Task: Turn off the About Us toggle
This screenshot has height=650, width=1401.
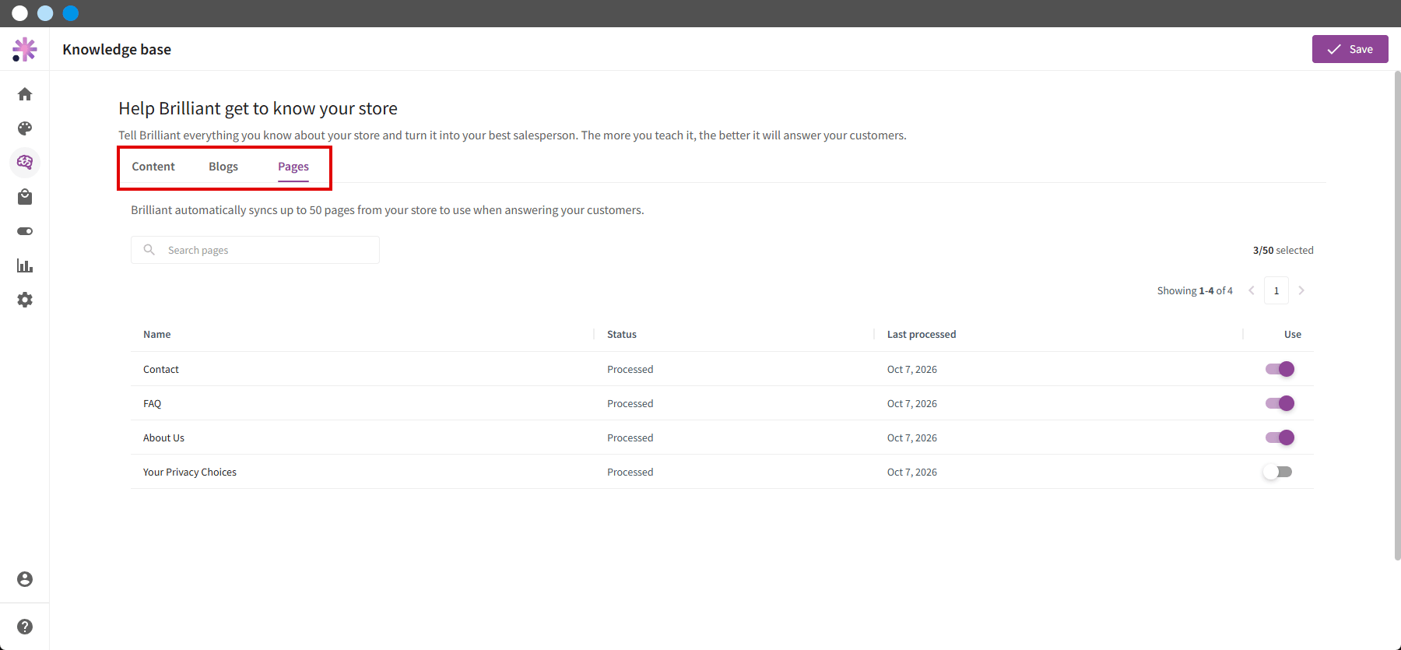Action: tap(1280, 437)
